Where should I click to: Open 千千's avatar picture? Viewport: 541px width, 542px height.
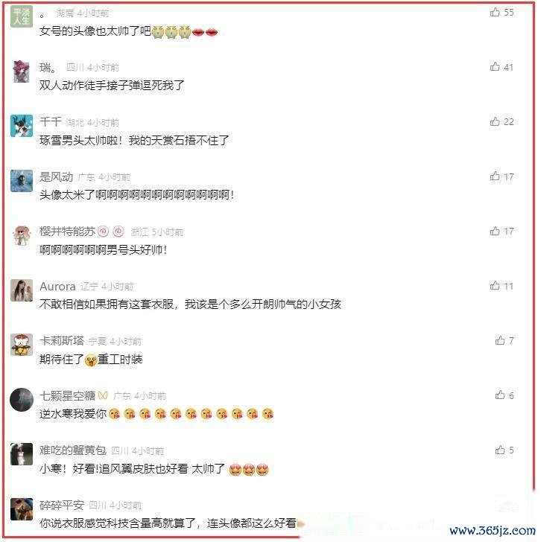coord(22,126)
